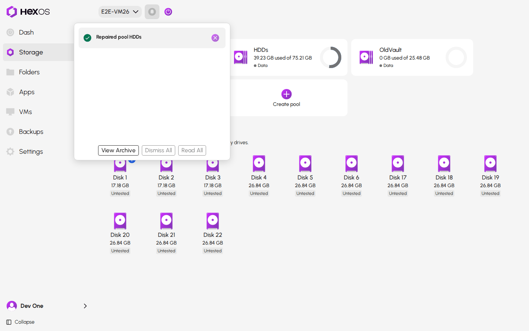Click the HexOS logo
Image resolution: width=529 pixels, height=331 pixels.
(x=28, y=12)
